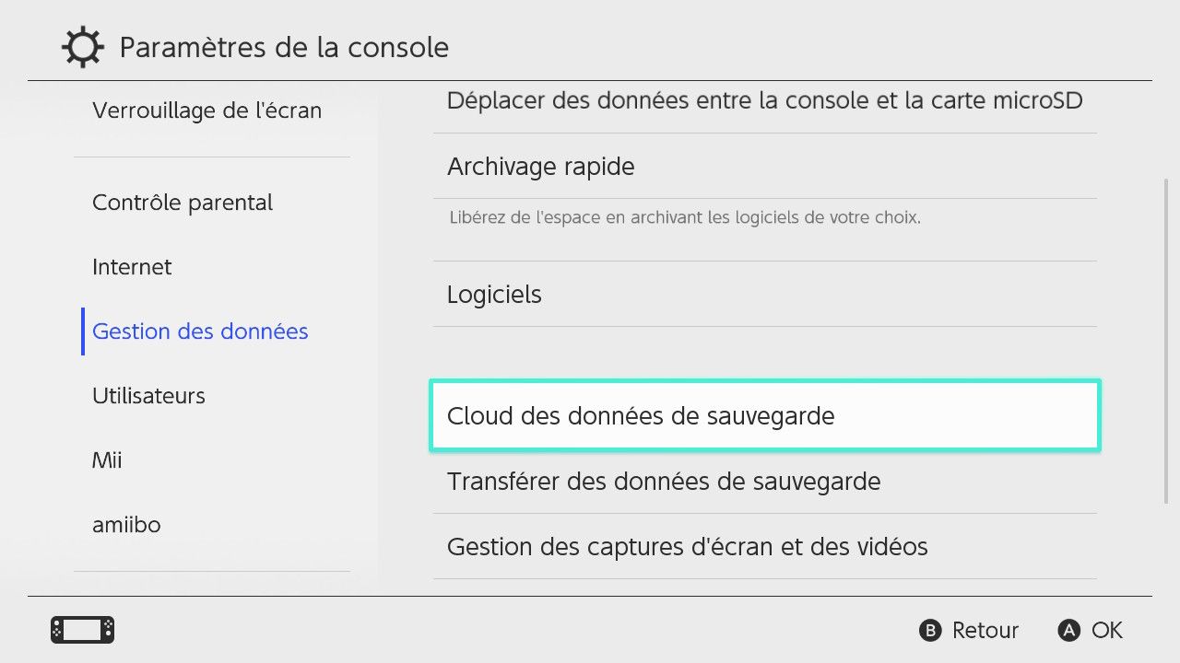
Task: Select Cloud des données de sauvegarde
Action: (765, 416)
